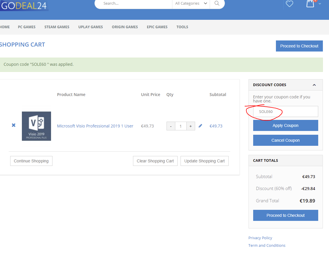
Task: Open Tools menu
Action: (182, 27)
